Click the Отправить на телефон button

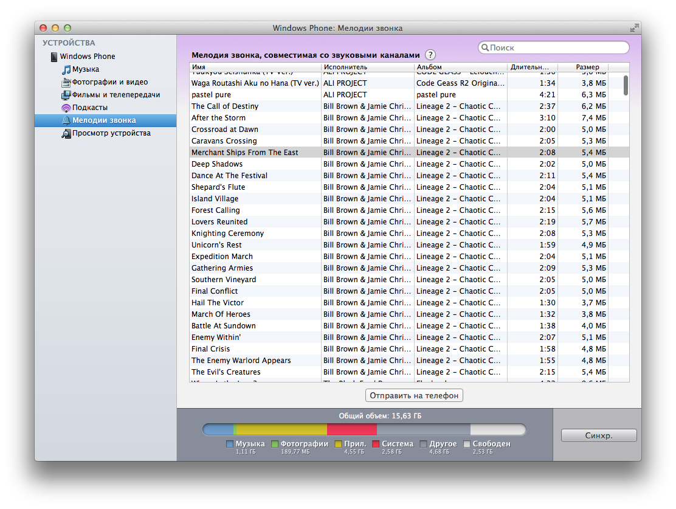tap(415, 395)
